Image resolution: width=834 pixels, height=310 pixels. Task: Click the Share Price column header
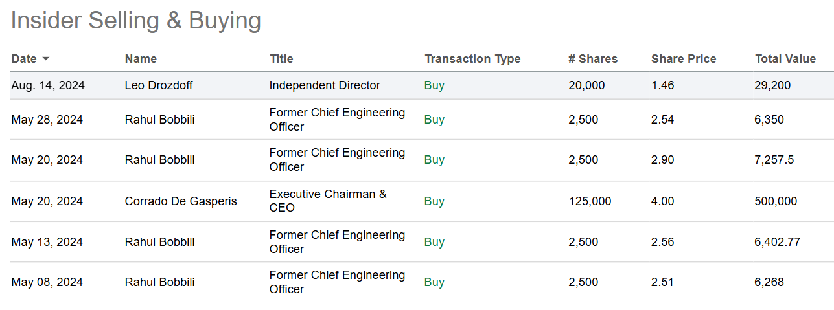click(x=684, y=59)
